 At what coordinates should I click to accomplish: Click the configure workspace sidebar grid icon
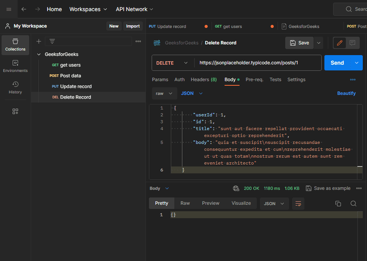click(15, 111)
